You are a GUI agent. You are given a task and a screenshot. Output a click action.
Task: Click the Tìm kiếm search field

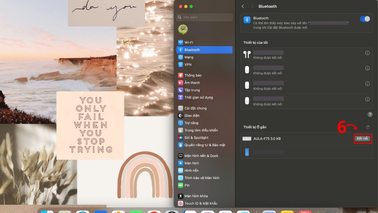tap(204, 17)
